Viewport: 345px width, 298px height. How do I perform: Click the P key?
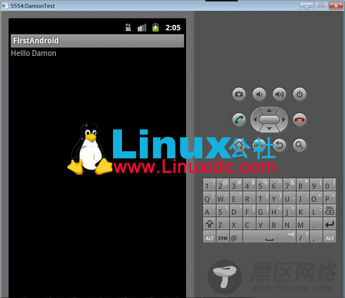[330, 197]
